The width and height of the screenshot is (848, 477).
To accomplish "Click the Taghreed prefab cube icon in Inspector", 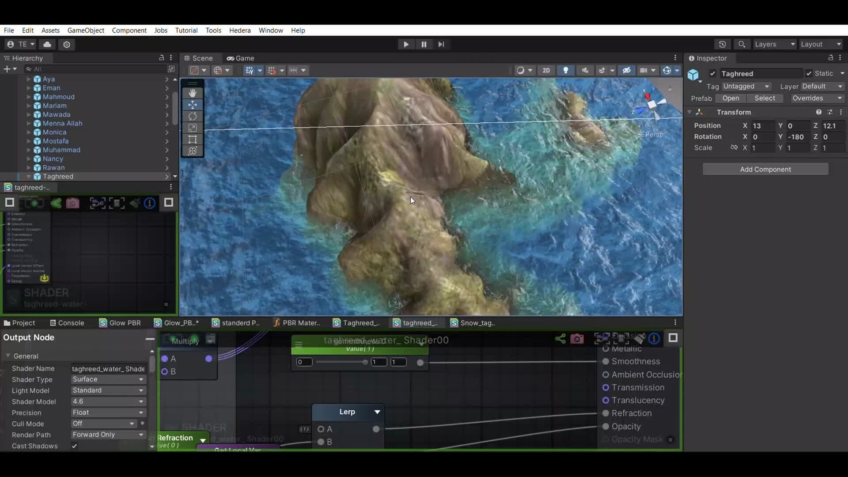I will (x=693, y=75).
